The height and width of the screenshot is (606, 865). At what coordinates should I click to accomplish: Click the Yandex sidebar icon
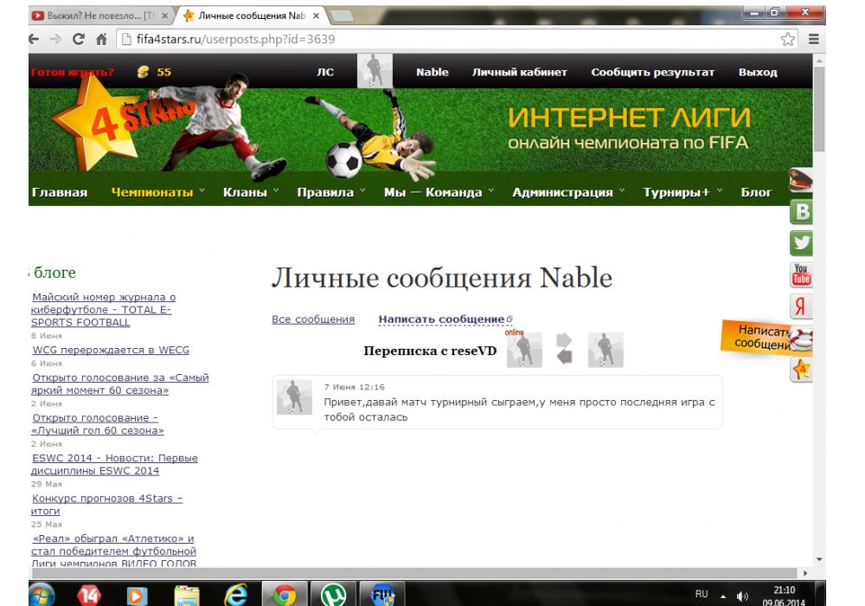(x=802, y=306)
